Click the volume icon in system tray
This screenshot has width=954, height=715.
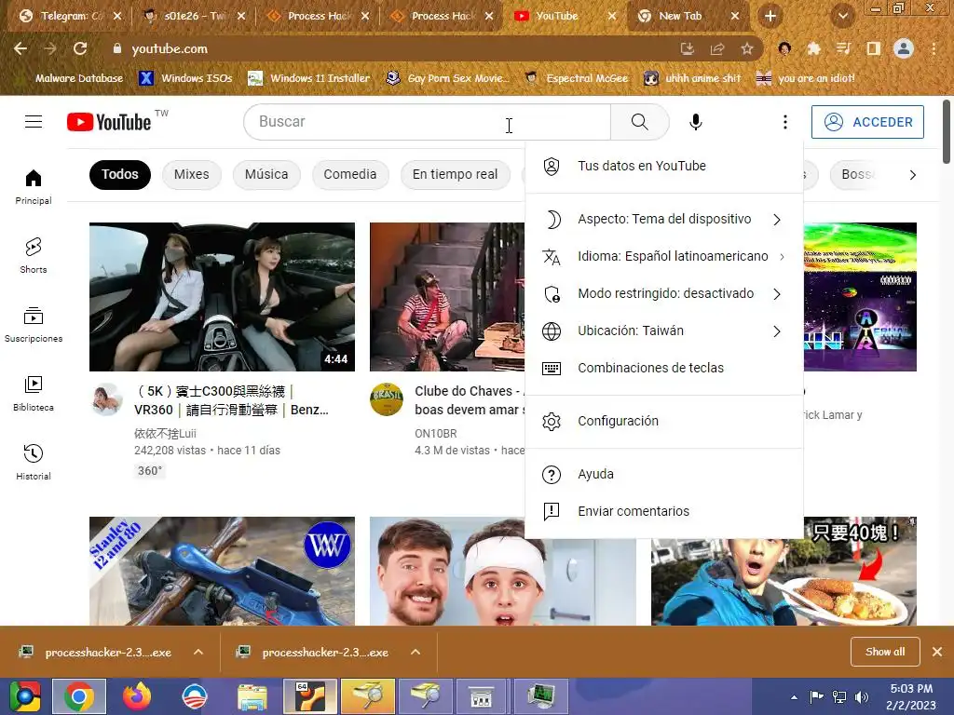click(862, 696)
